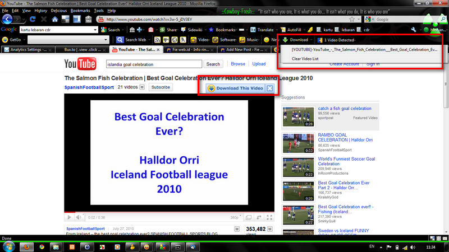Open the YouTube Browse link

click(238, 64)
